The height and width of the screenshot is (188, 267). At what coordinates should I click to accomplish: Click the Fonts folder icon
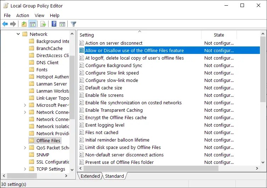32,70
